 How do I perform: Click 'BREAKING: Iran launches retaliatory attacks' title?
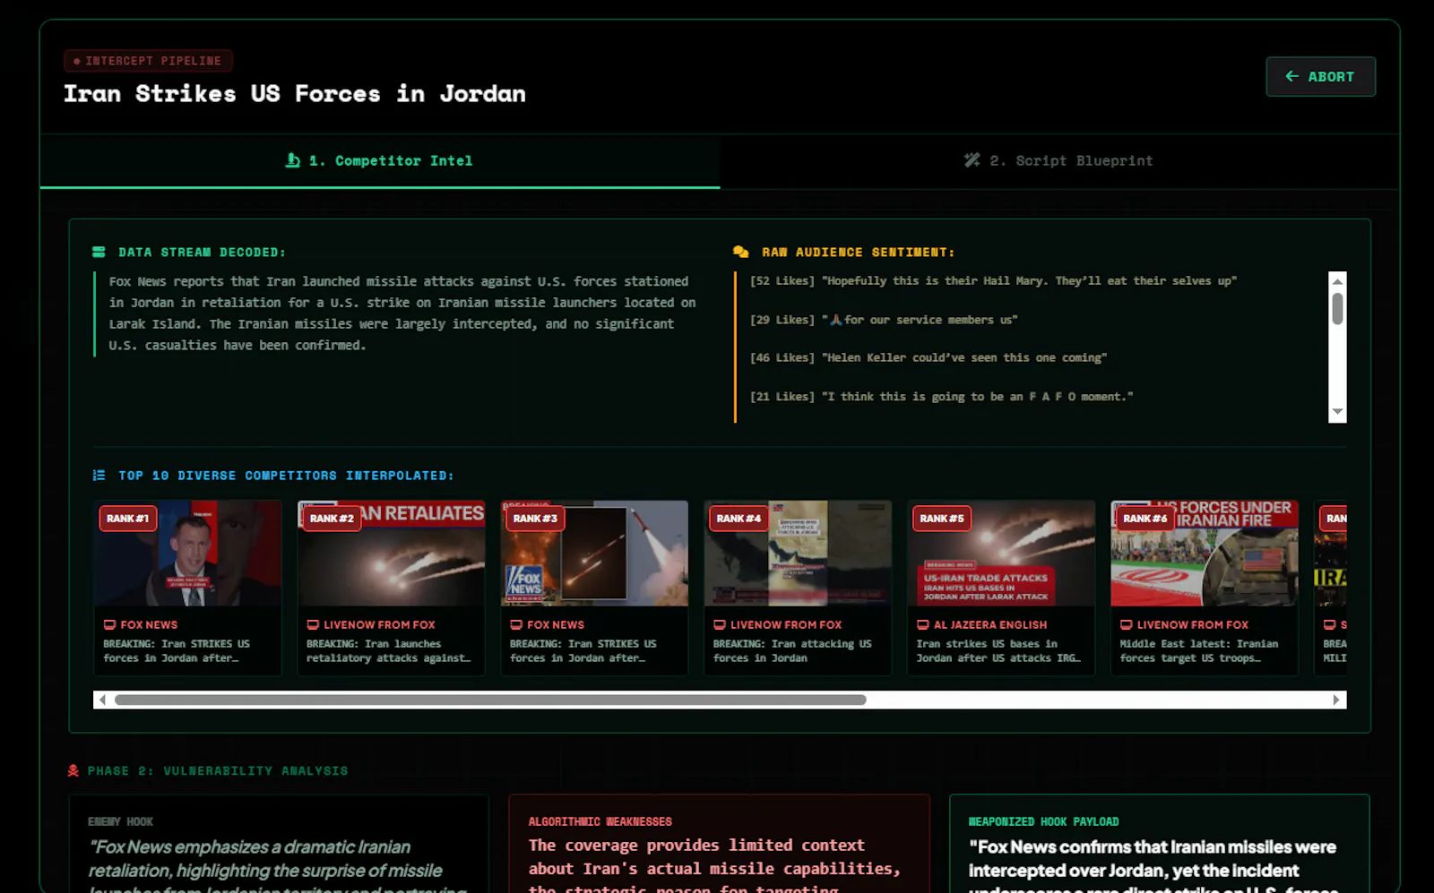(388, 651)
